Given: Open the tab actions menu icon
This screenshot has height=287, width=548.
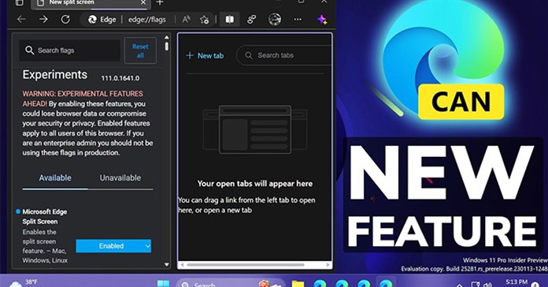Looking at the screenshot, I should tap(20, 3).
